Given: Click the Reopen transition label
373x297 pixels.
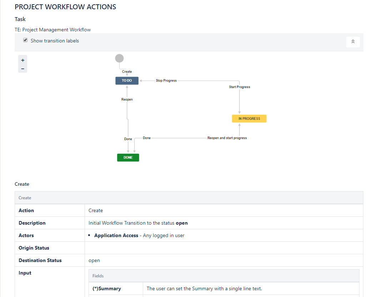Looking at the screenshot, I should point(127,99).
